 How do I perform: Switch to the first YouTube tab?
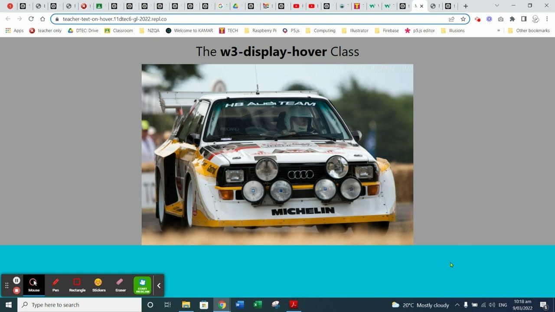[x=297, y=6]
